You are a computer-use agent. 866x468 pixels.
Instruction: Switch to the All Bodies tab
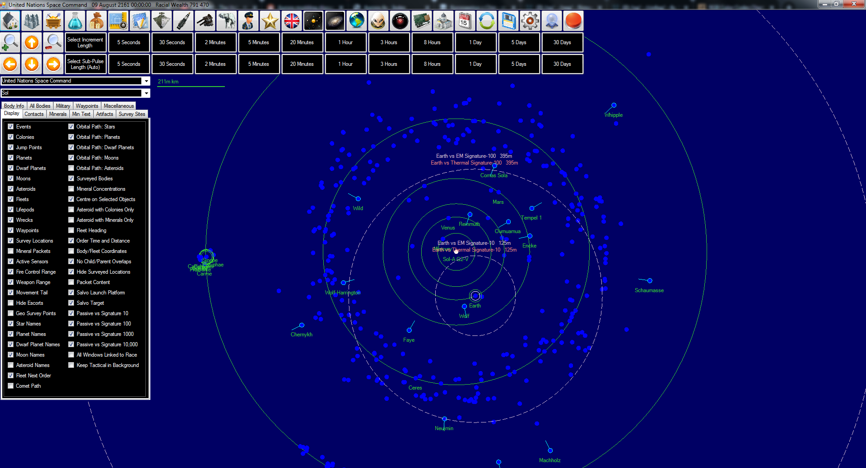[x=40, y=106]
